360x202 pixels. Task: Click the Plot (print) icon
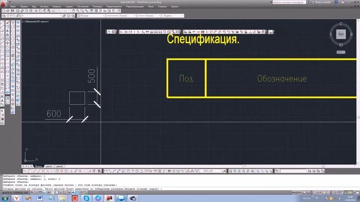point(17,11)
